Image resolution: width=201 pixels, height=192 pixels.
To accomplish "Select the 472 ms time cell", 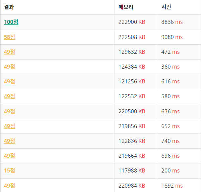I will pyautogui.click(x=180, y=52).
